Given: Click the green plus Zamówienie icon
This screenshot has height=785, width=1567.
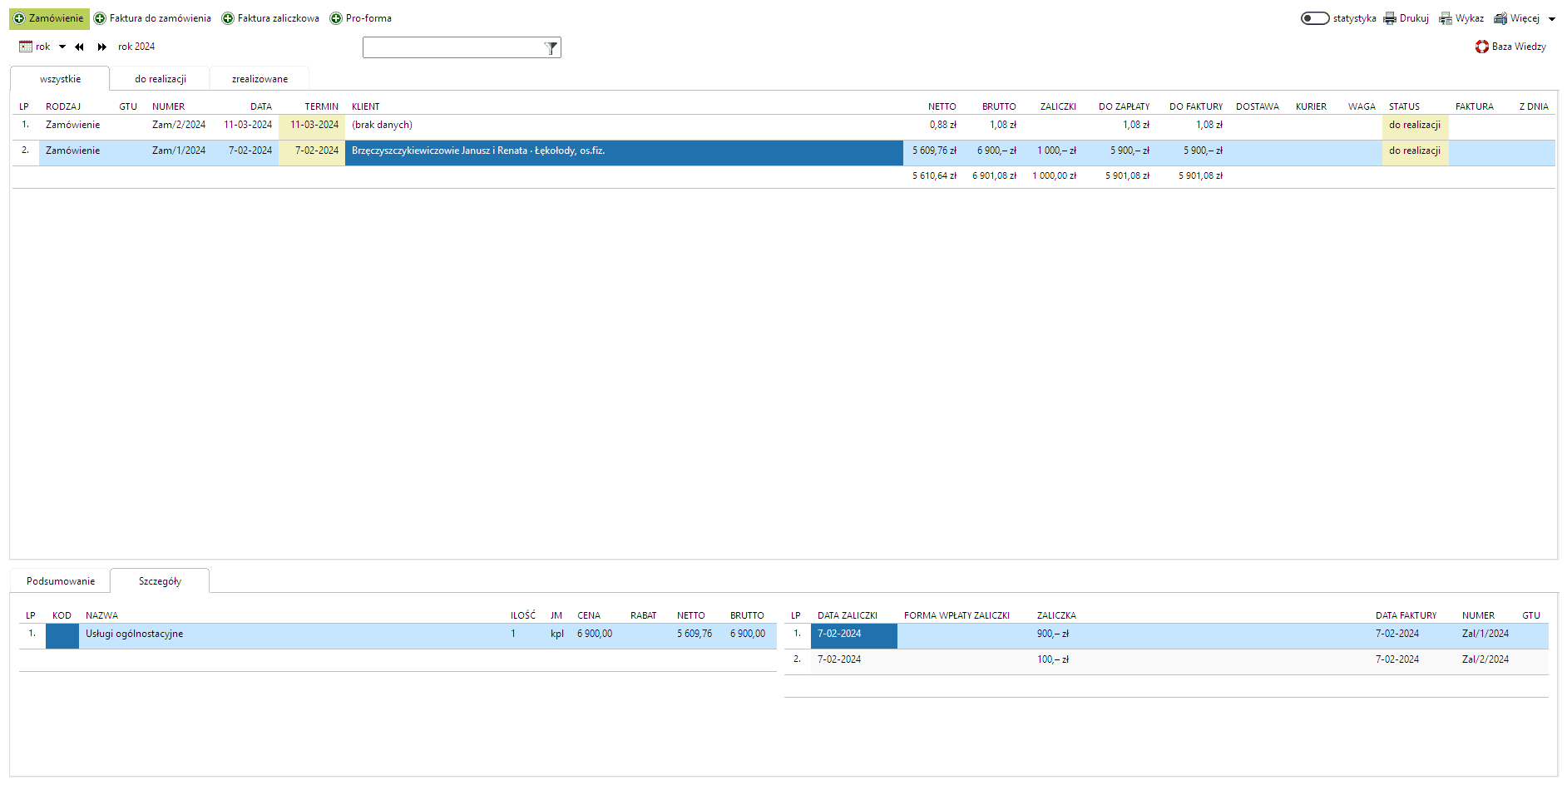Looking at the screenshot, I should (19, 18).
